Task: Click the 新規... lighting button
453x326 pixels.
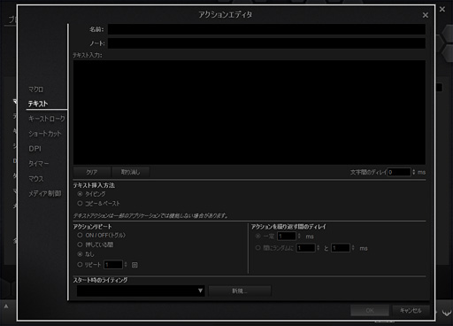Action: [240, 291]
